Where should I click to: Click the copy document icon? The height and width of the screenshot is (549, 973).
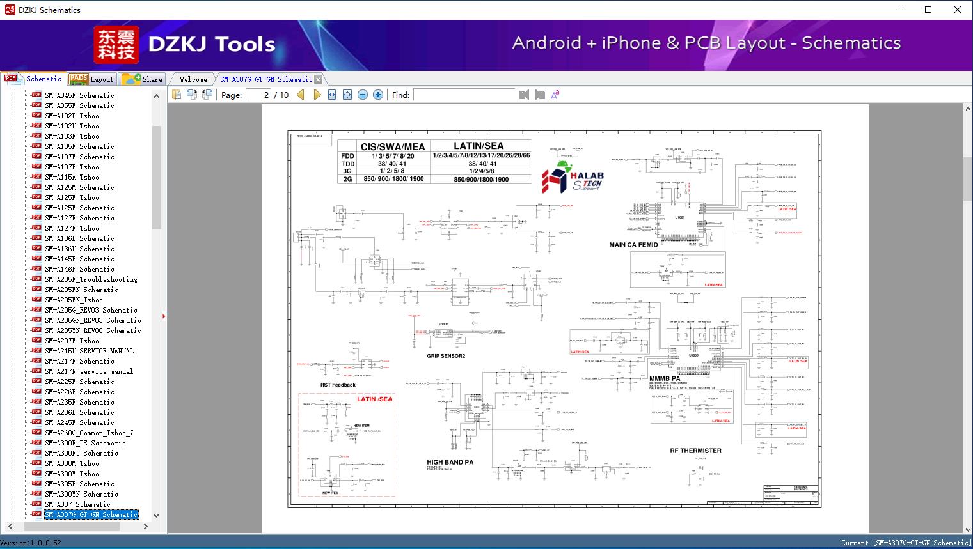(176, 95)
